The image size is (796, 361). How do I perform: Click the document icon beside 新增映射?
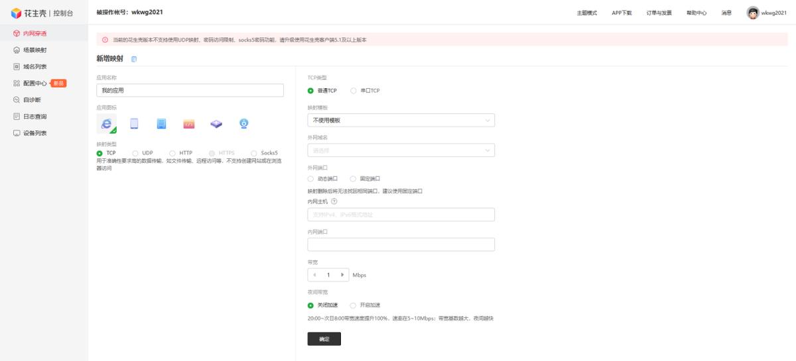134,59
